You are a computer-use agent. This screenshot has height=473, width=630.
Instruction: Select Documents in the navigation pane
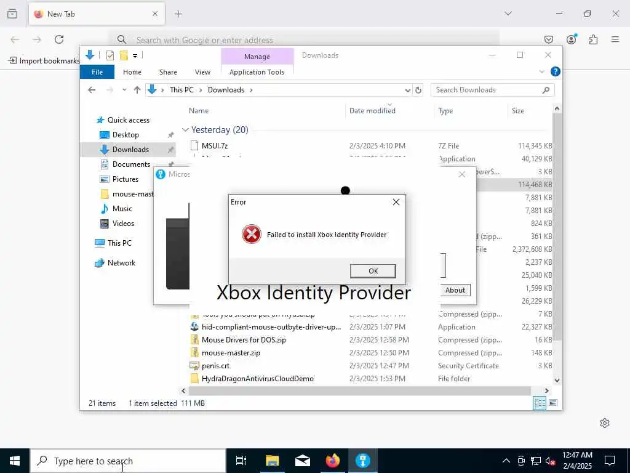[131, 164]
